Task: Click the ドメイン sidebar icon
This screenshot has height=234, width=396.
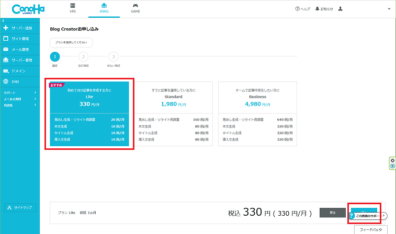Action: [6, 71]
